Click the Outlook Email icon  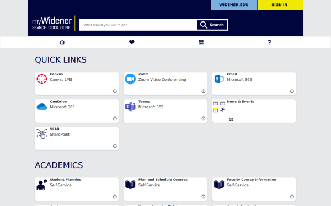pyautogui.click(x=219, y=79)
